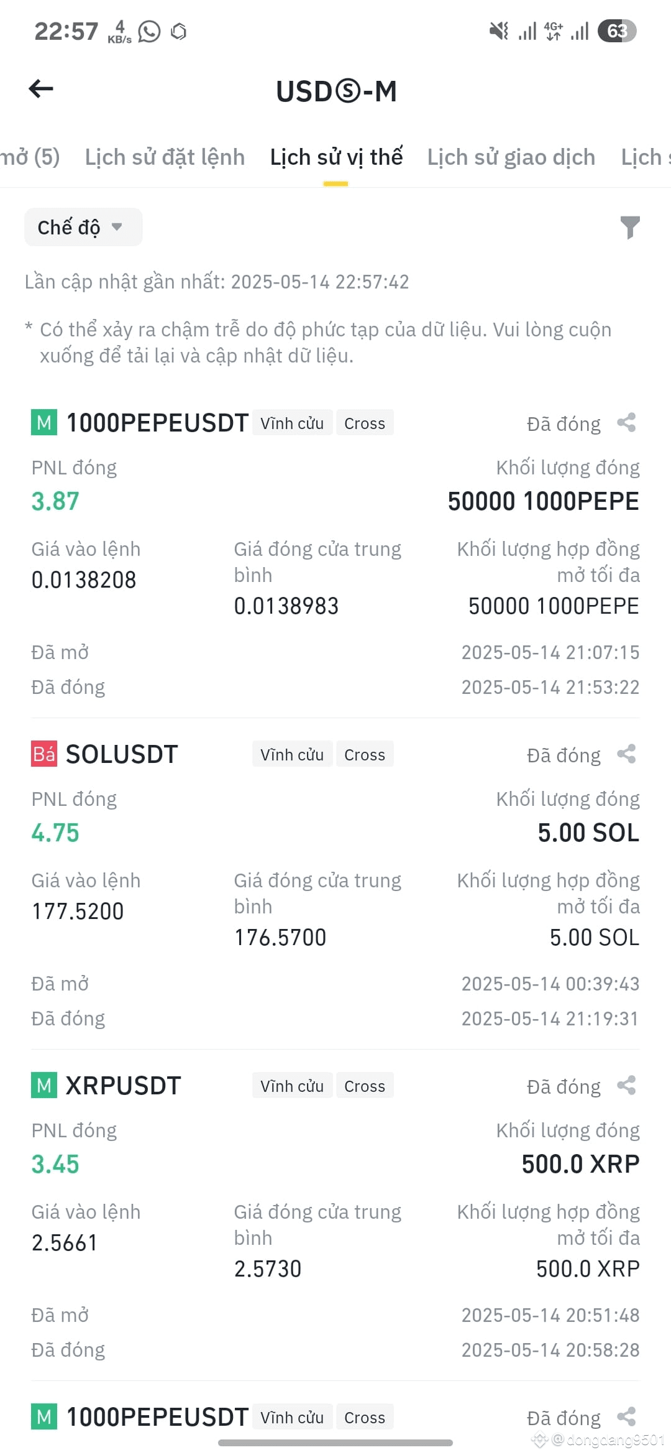Tap the Vĩnh cửu tag on XRPUSDT

[292, 1086]
